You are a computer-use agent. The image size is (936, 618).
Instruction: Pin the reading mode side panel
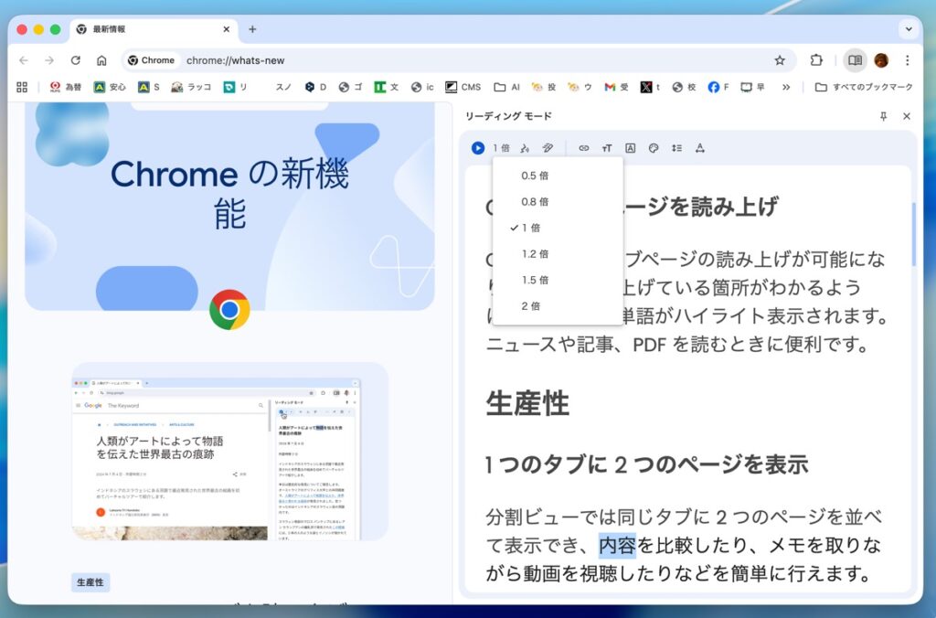[x=883, y=116]
